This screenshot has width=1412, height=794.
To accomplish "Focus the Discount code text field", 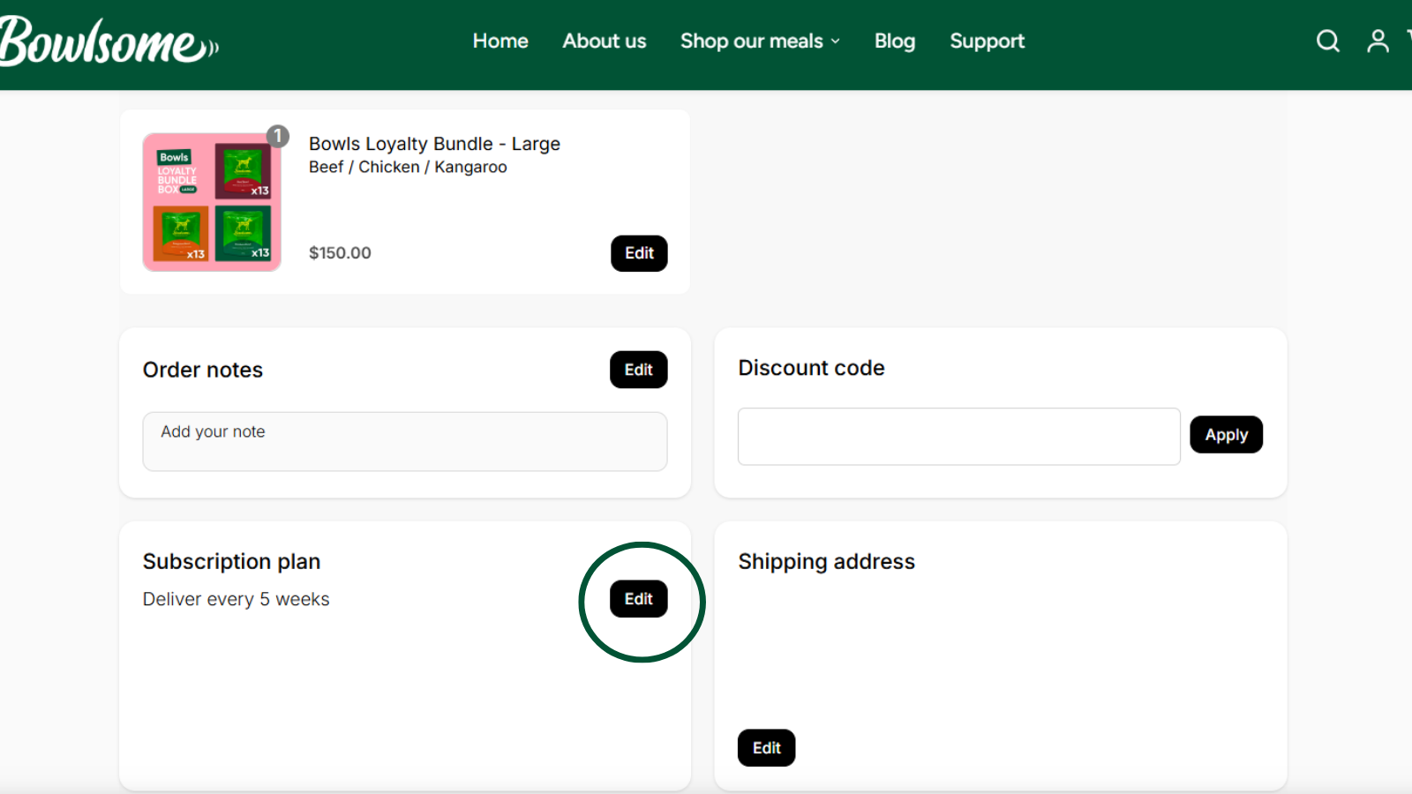I will pyautogui.click(x=958, y=436).
